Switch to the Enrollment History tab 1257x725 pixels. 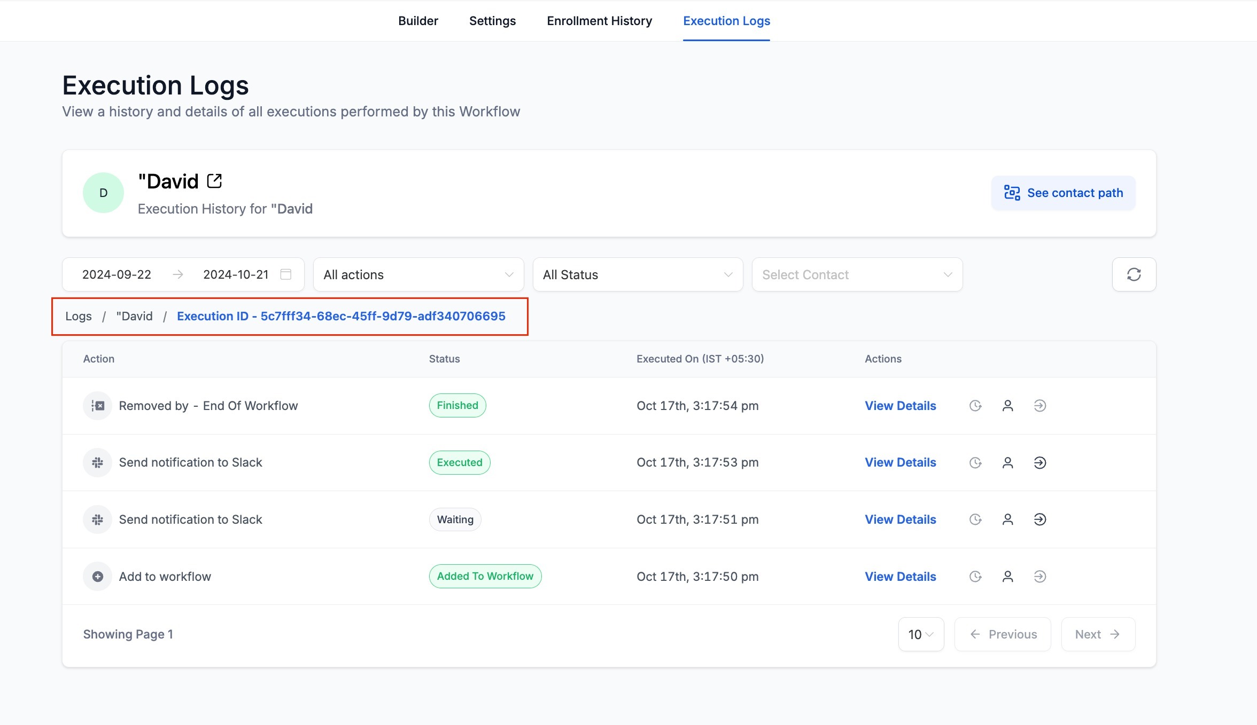599,21
